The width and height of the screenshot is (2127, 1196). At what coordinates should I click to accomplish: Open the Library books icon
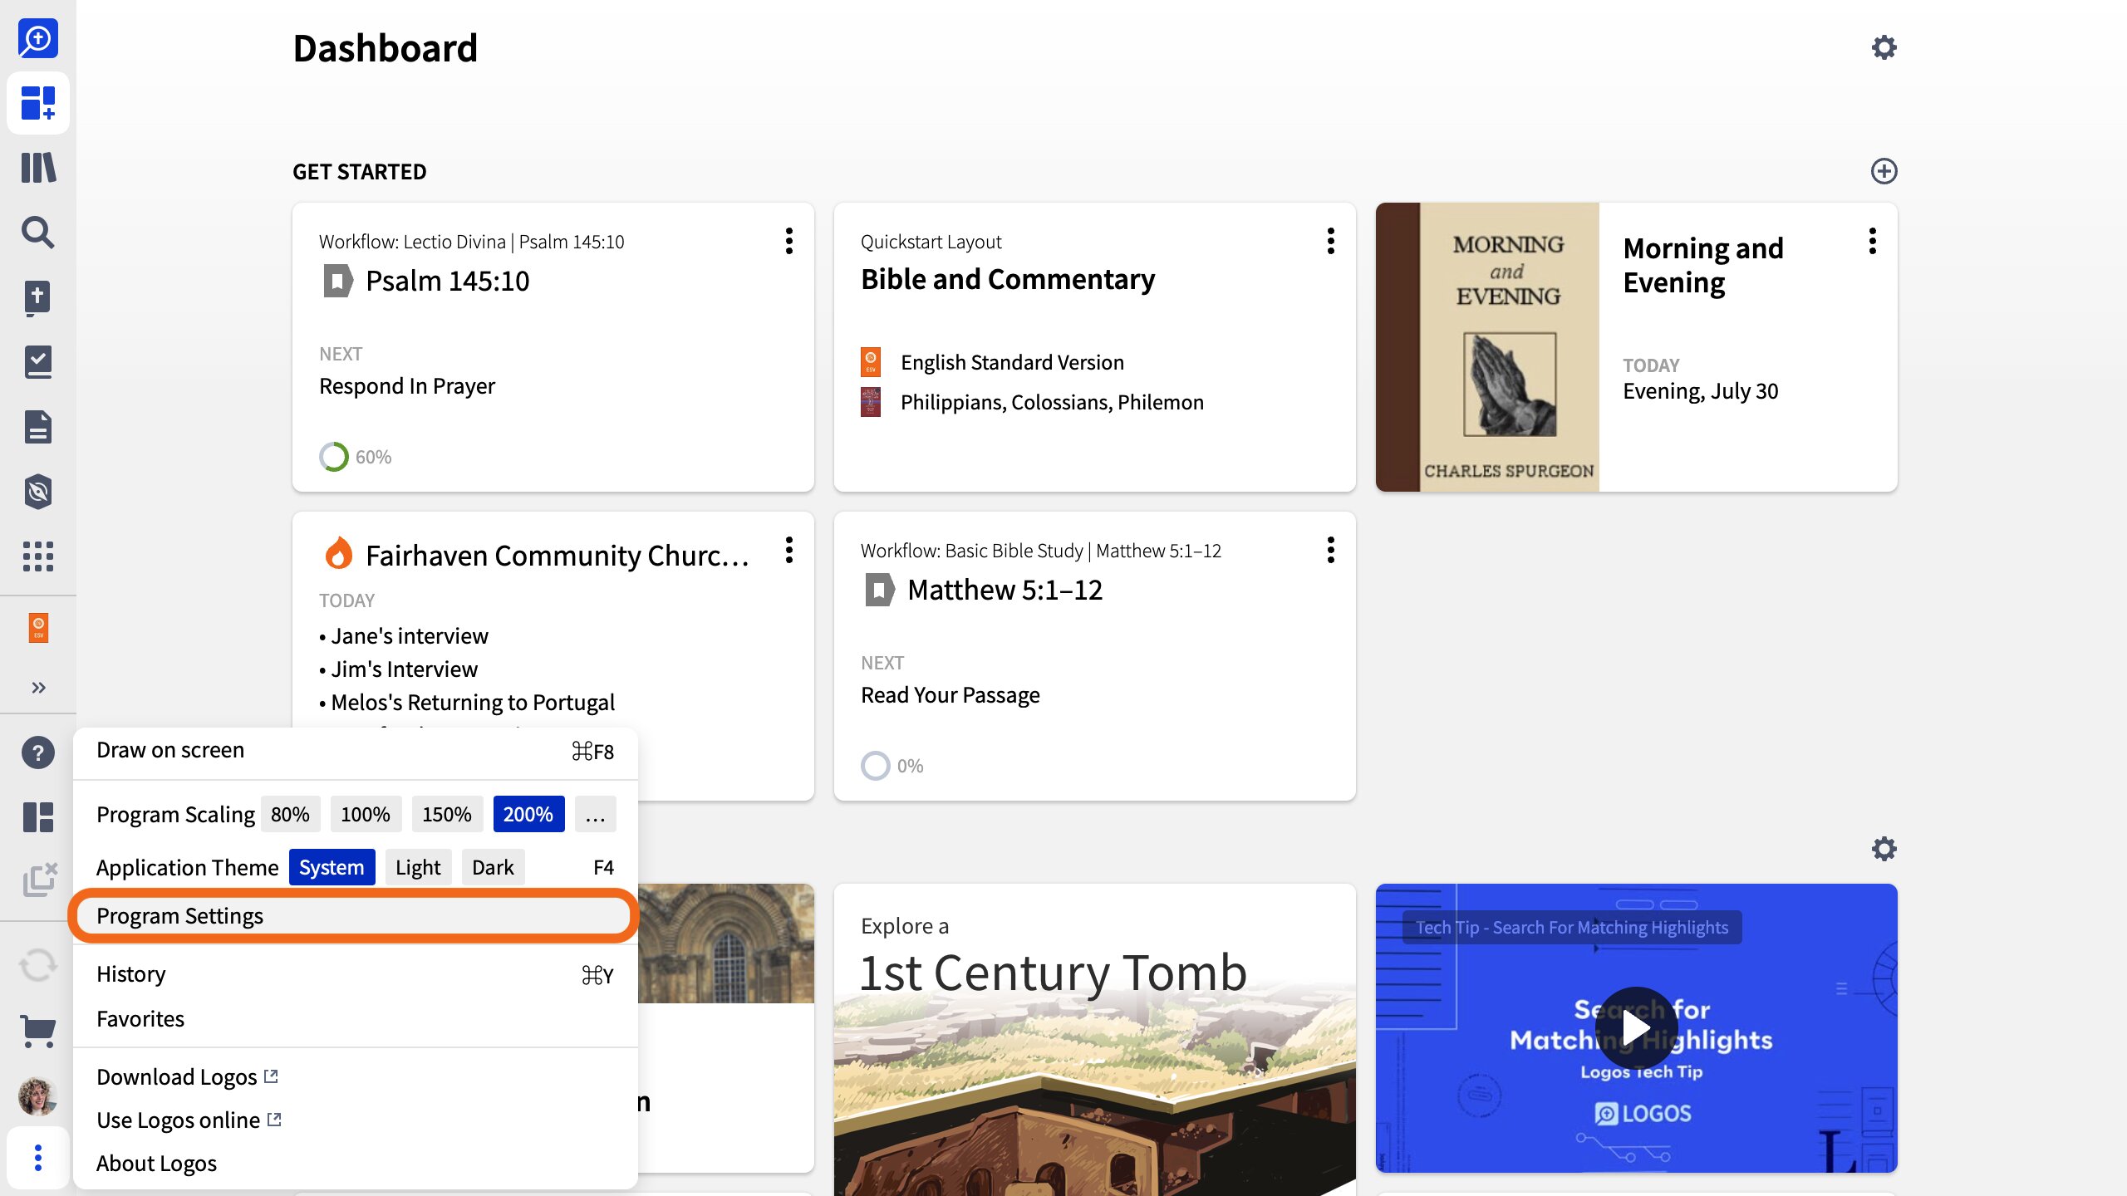point(38,168)
